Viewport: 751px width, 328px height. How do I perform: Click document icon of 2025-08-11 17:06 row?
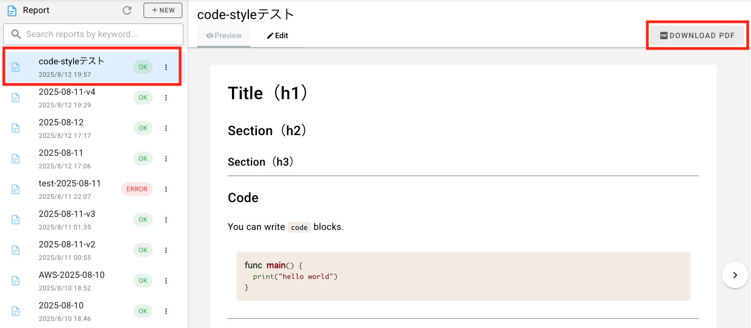(16, 159)
